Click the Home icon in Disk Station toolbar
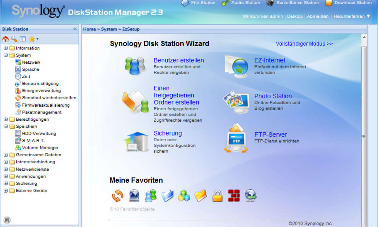Screen dimensions: 378x227 (x=5, y=39)
